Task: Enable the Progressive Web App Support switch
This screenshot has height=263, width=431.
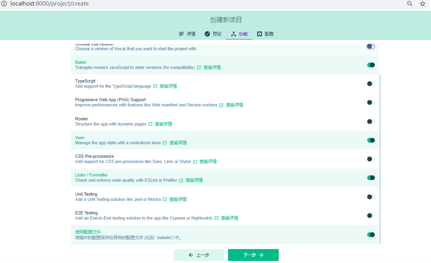Action: tap(371, 102)
